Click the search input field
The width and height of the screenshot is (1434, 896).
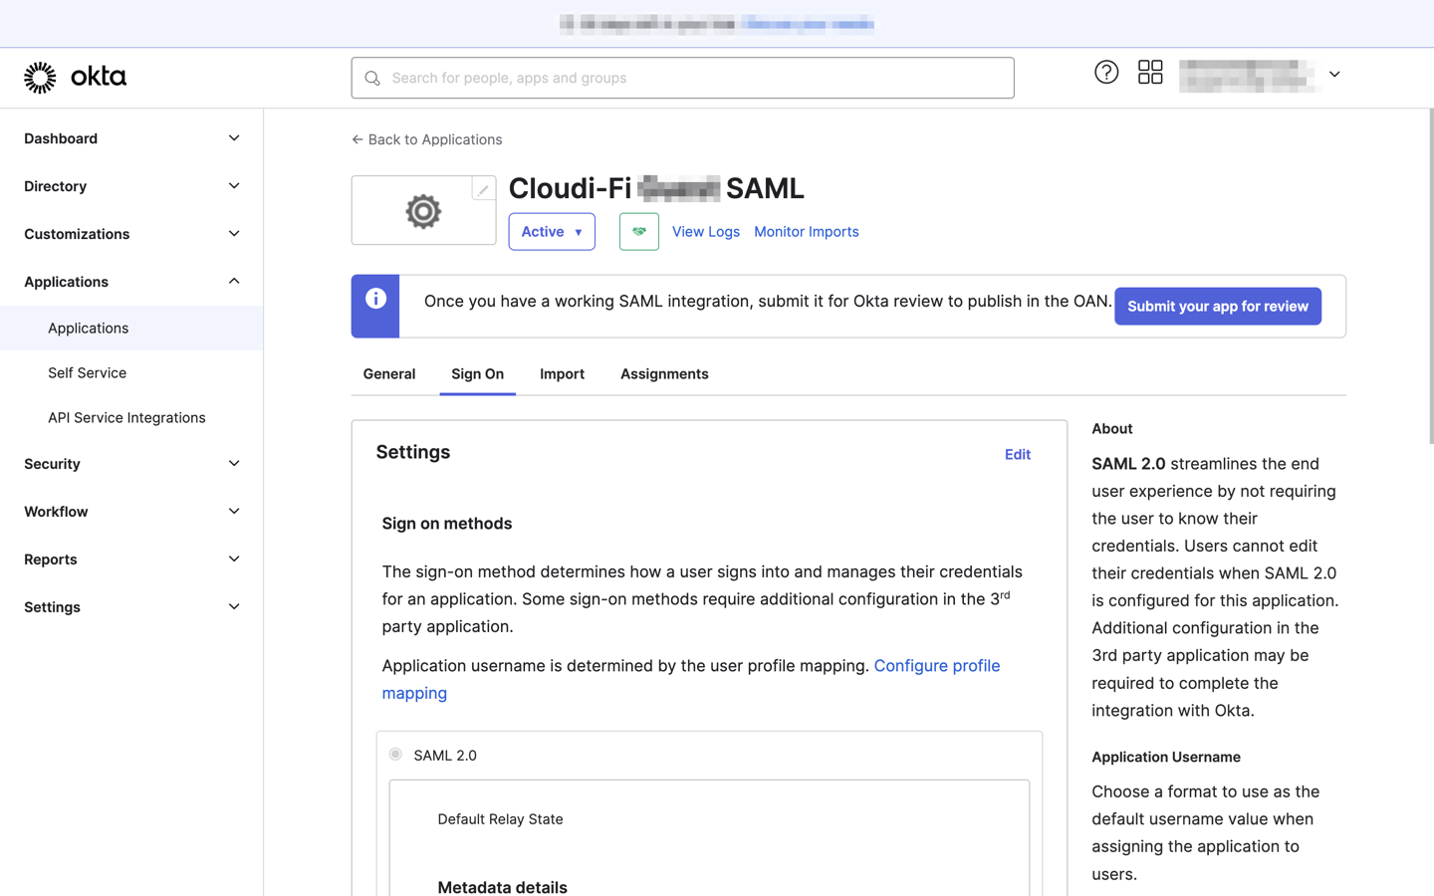pyautogui.click(x=682, y=77)
